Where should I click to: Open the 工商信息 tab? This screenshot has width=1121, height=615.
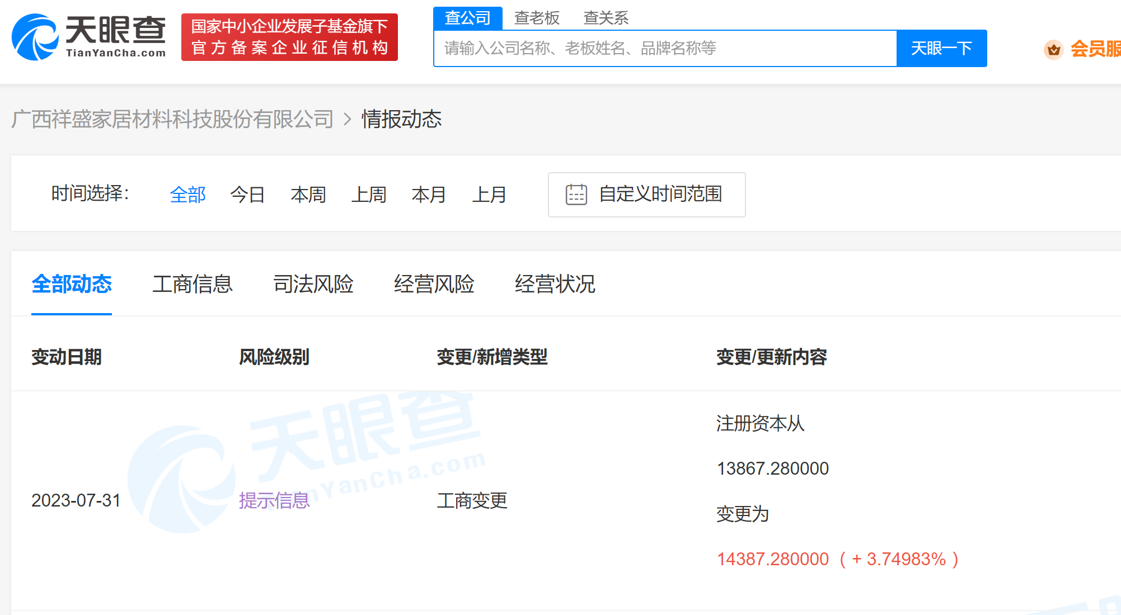(x=192, y=284)
